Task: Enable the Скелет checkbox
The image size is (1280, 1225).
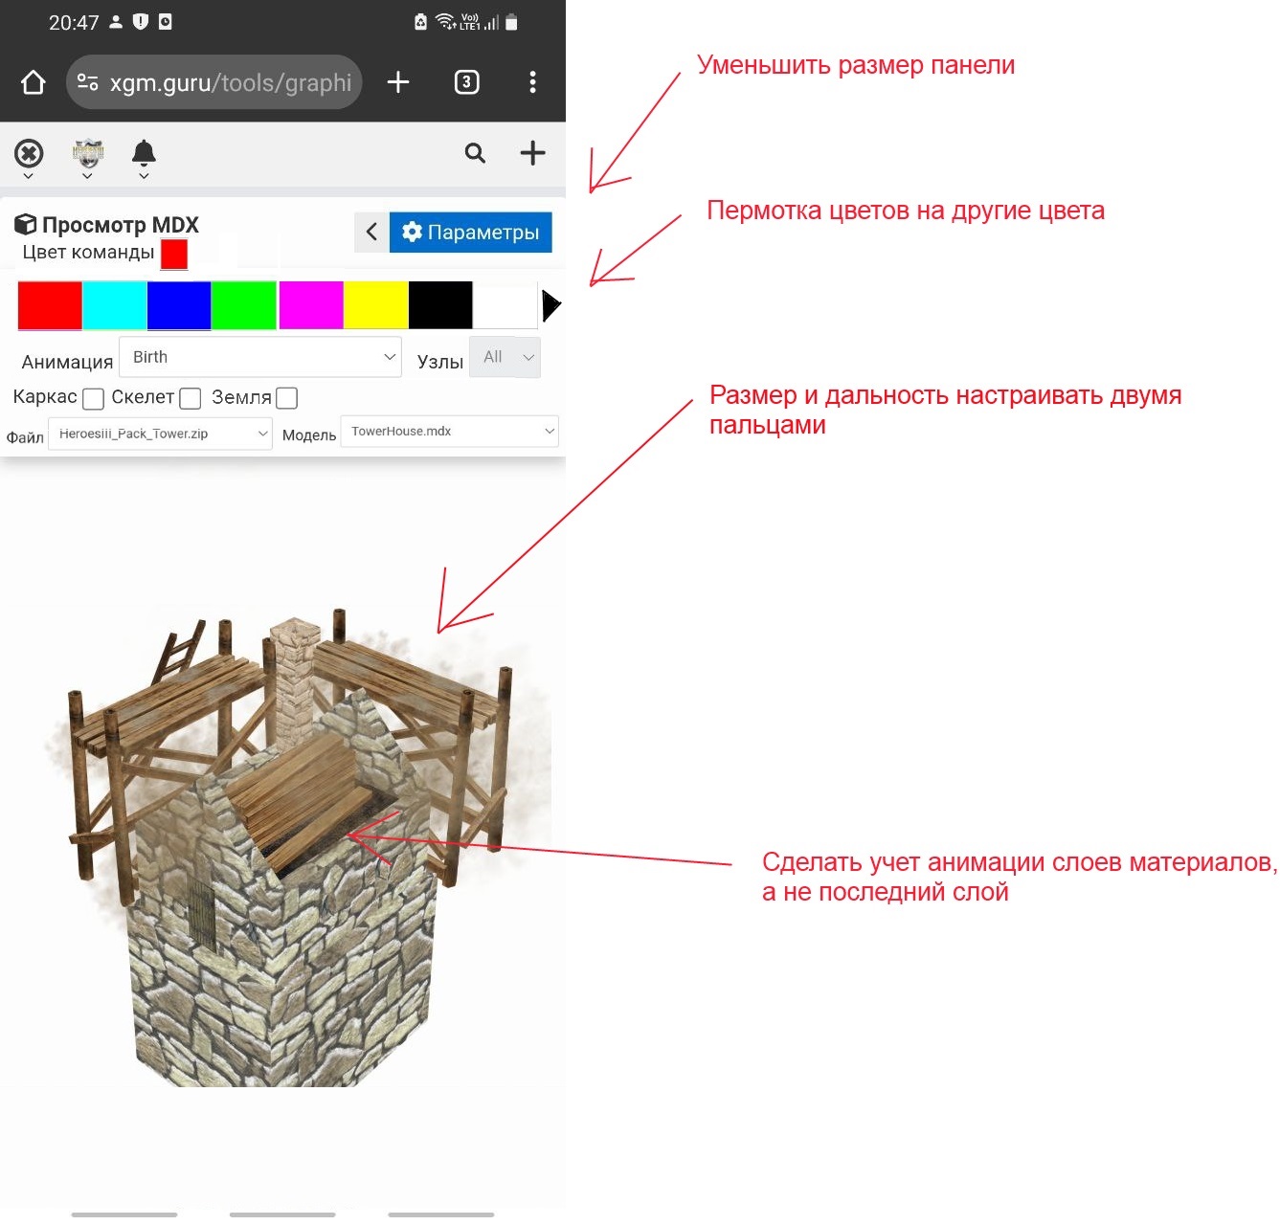Action: (x=191, y=398)
